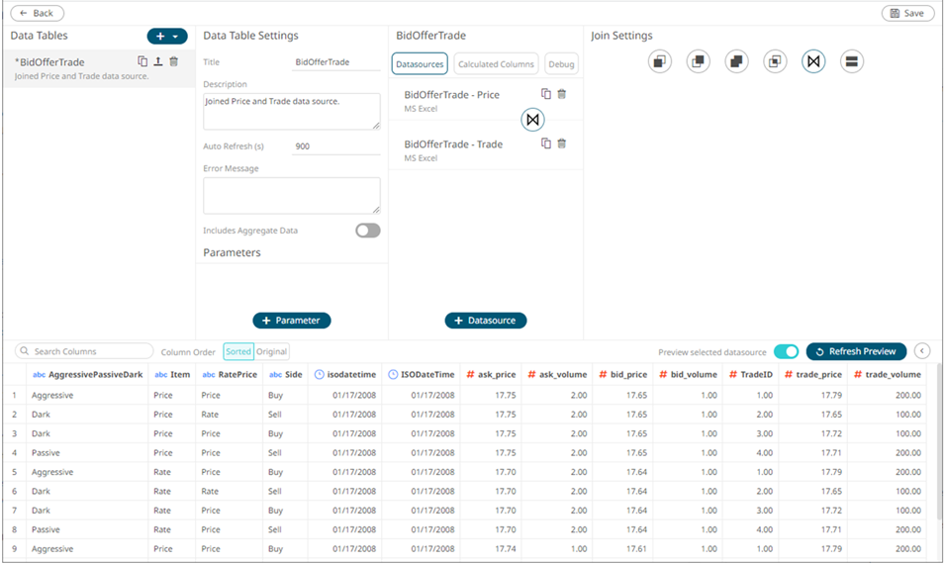The height and width of the screenshot is (565, 946).
Task: Click the Refresh Preview button
Action: pyautogui.click(x=856, y=351)
